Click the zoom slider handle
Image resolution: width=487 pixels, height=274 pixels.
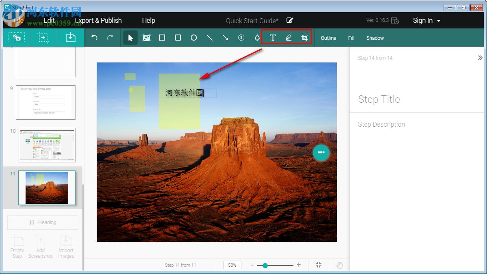click(265, 265)
